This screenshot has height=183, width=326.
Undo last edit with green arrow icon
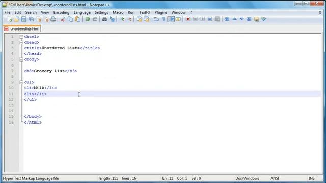87,19
